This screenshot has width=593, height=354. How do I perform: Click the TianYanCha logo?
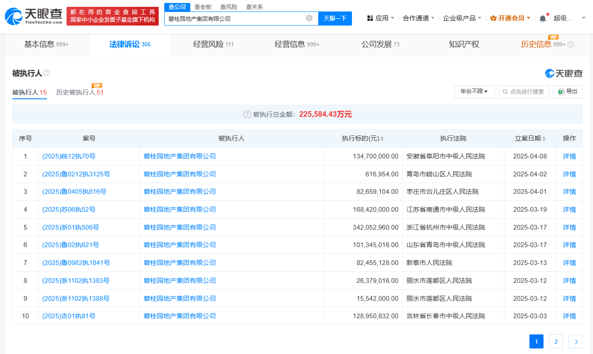click(33, 16)
